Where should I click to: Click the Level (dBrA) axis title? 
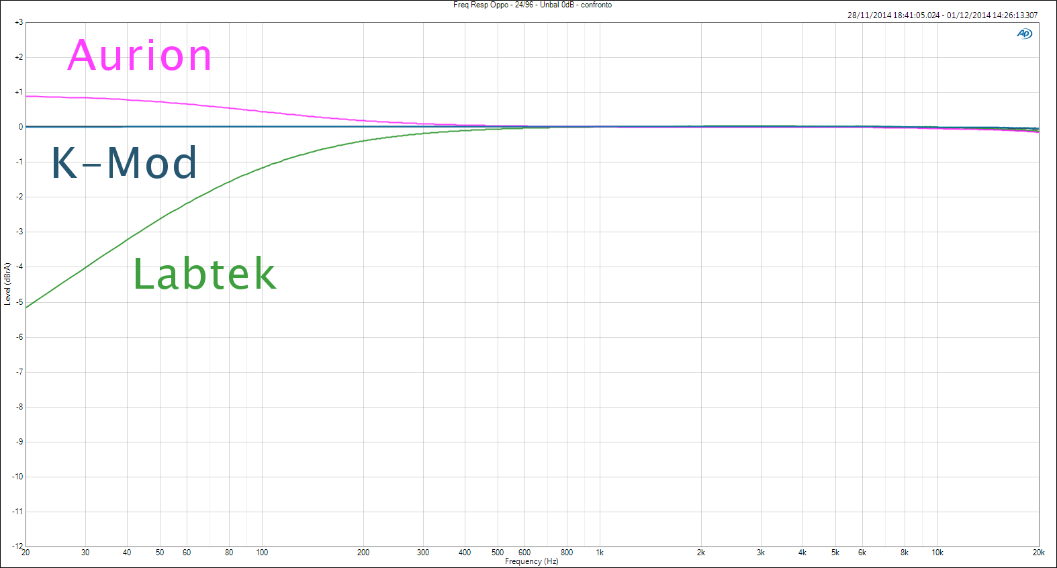[7, 284]
